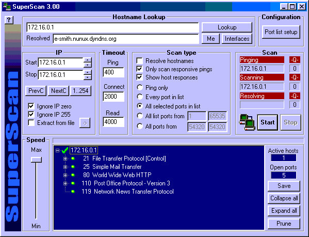Set range with the 1..254 button
Screen dimensions: 309x237
point(80,91)
